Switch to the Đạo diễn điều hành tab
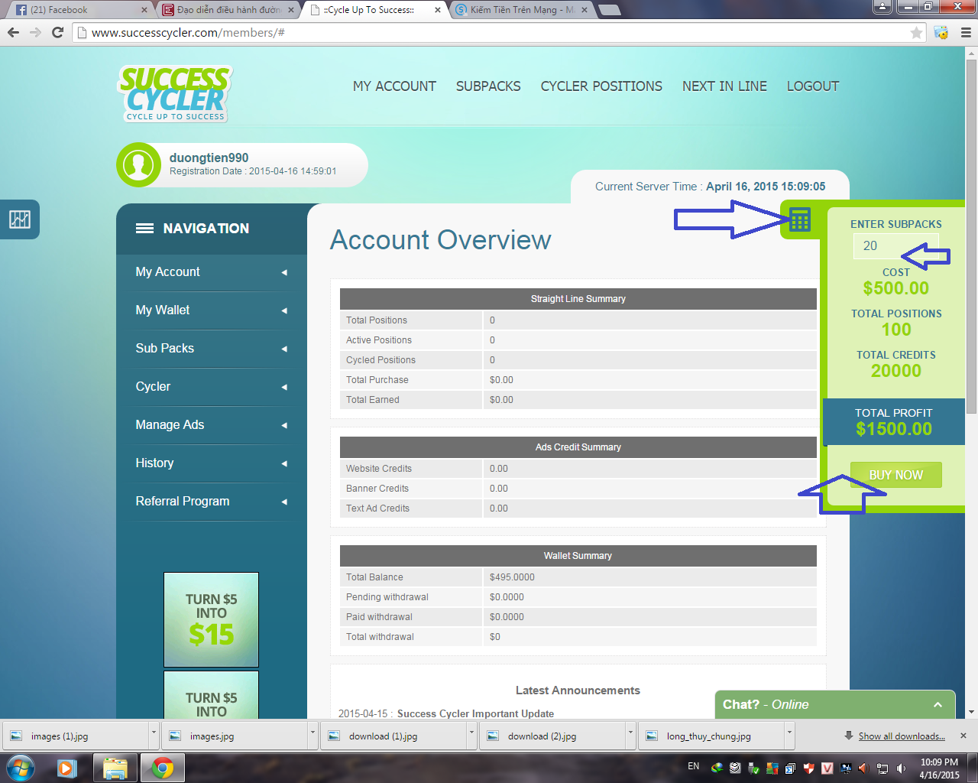The width and height of the screenshot is (978, 783). click(x=228, y=10)
